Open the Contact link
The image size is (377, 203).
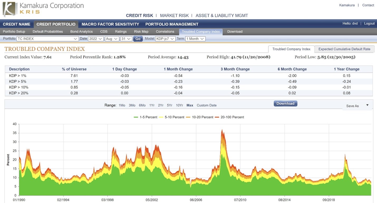pos(368,5)
